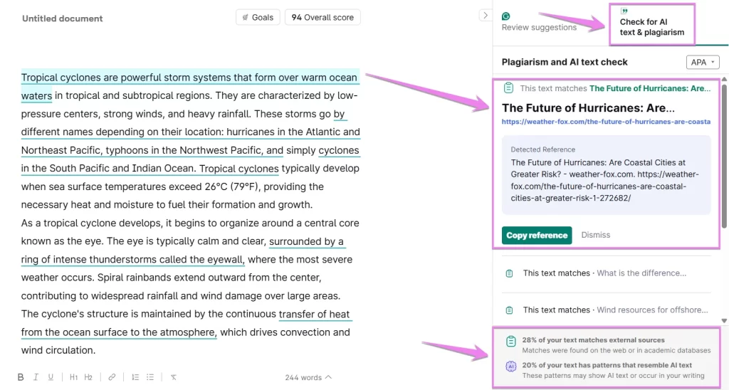Image resolution: width=729 pixels, height=390 pixels.
Task: Open the 94 Overall score details
Action: pos(322,18)
